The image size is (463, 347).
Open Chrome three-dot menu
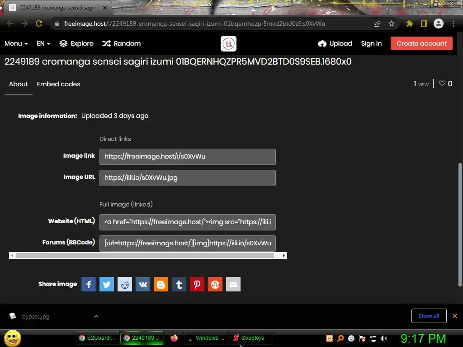click(453, 23)
